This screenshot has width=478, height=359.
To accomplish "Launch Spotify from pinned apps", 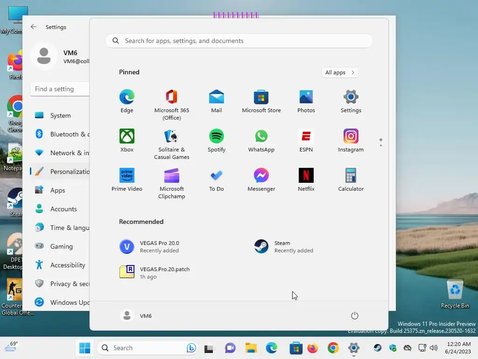I will 217,141.
